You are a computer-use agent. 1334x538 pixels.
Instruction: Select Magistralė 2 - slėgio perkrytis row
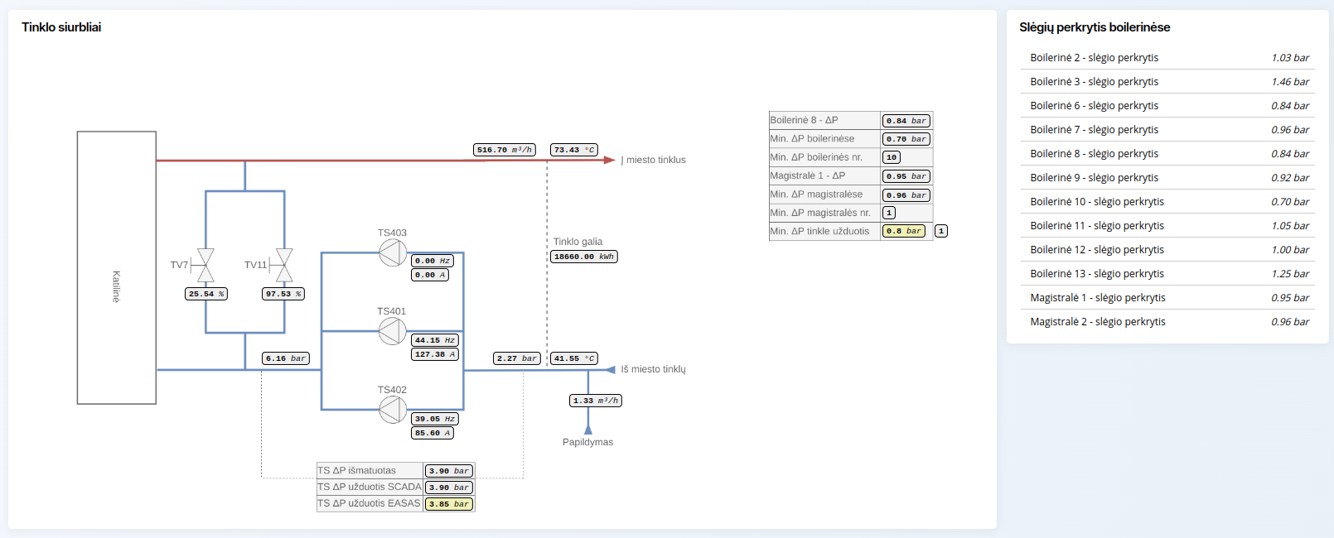pyautogui.click(x=1168, y=322)
